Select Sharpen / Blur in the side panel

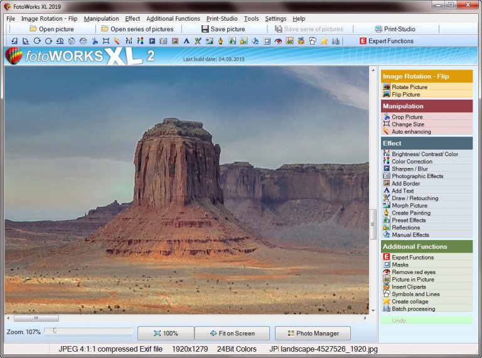tap(427, 169)
